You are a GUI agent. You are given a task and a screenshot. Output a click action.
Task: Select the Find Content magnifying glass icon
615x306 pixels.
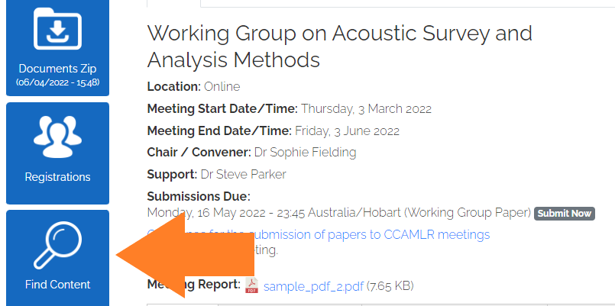coord(57,245)
